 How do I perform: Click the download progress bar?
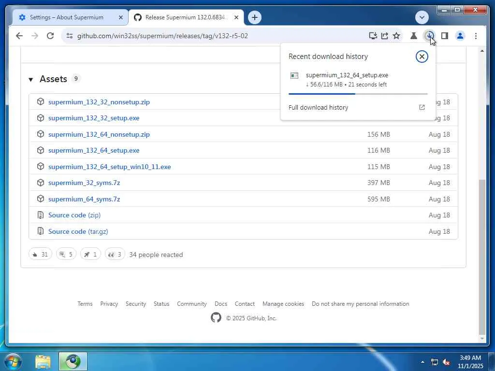coord(358,94)
